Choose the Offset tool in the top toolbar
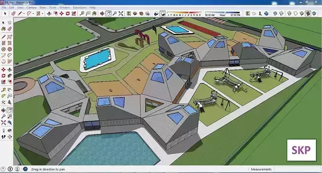Image resolution: width=322 pixels, height=173 pixels. pyautogui.click(x=55, y=13)
